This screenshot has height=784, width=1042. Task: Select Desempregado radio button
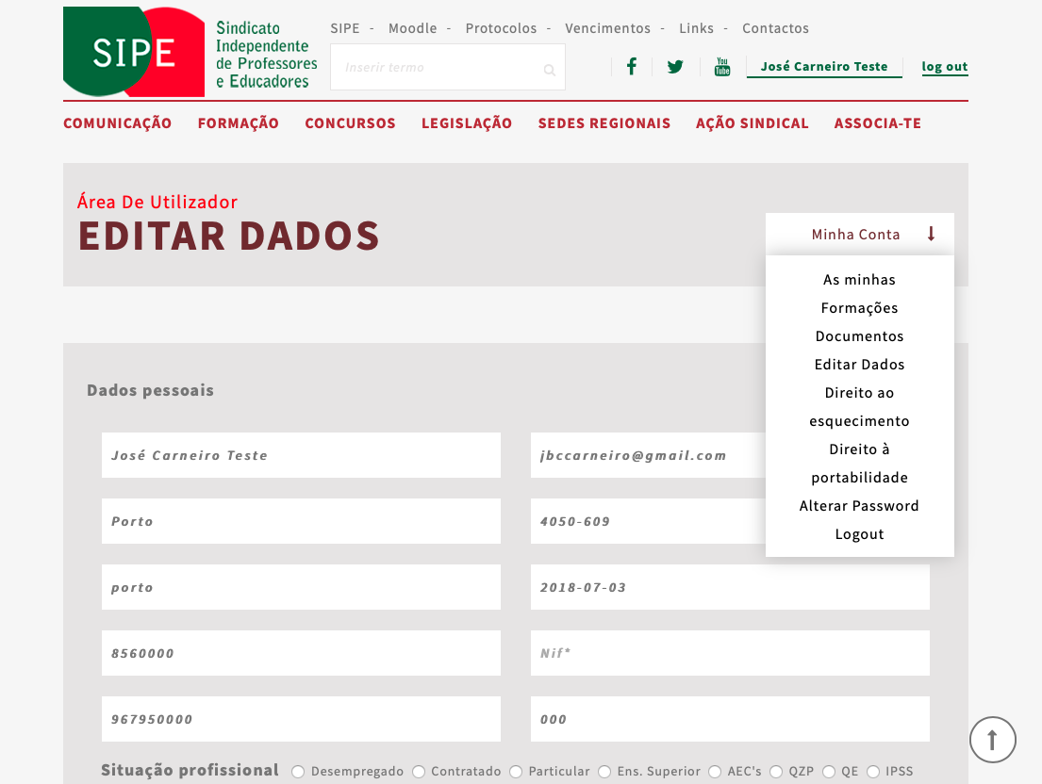(x=298, y=772)
